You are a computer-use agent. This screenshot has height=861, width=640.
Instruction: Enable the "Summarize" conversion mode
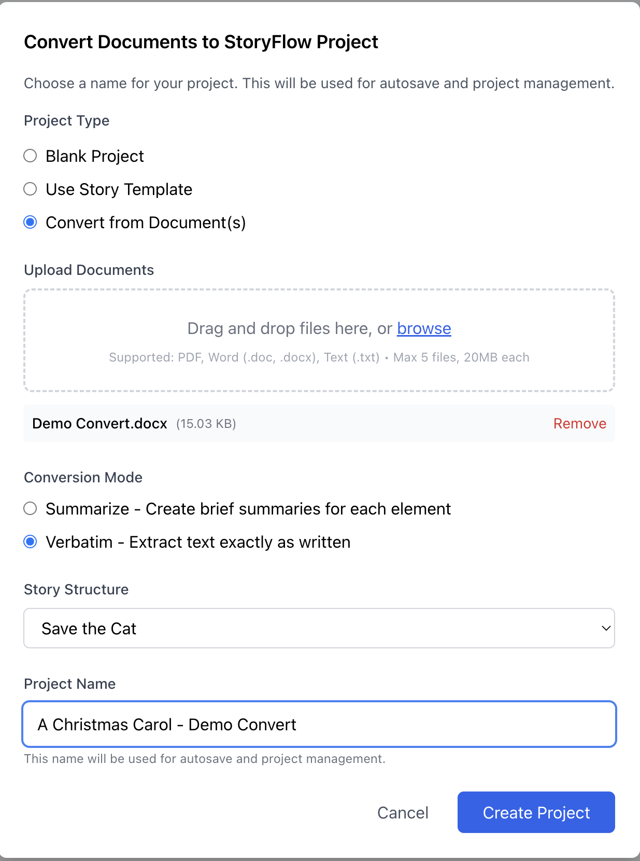(x=30, y=508)
